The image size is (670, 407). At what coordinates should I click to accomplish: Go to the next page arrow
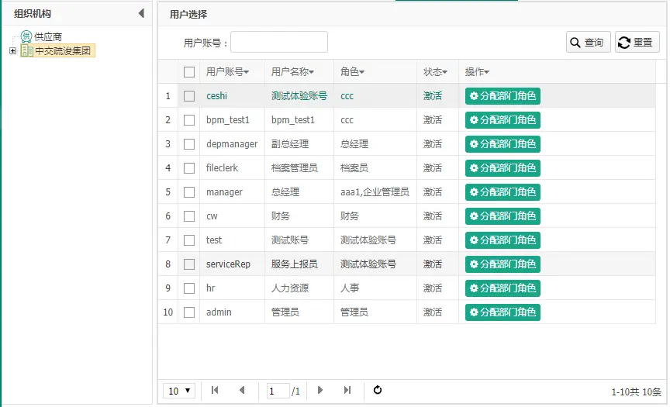(x=320, y=390)
